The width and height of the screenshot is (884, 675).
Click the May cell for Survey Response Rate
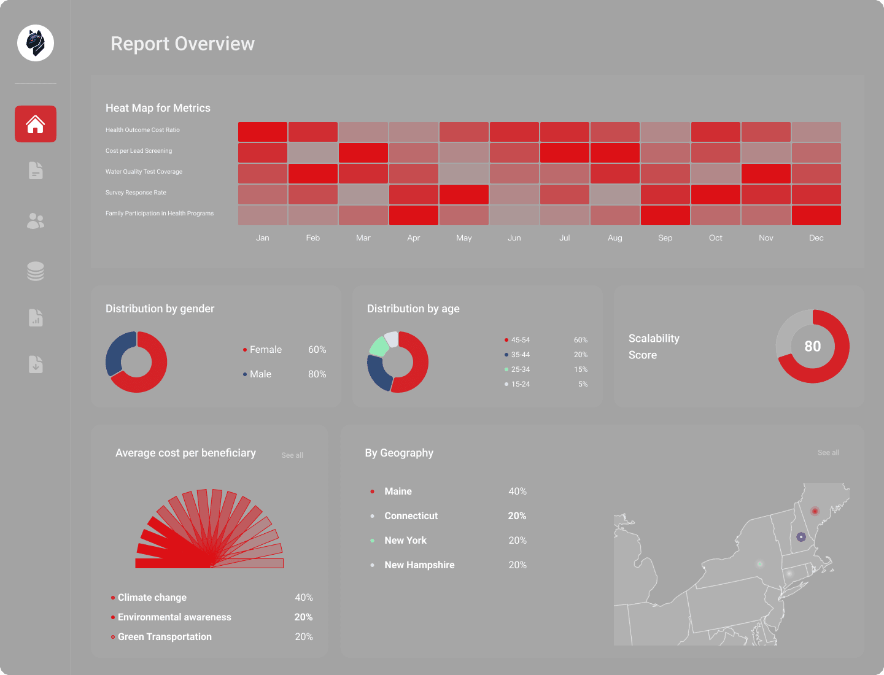(464, 195)
